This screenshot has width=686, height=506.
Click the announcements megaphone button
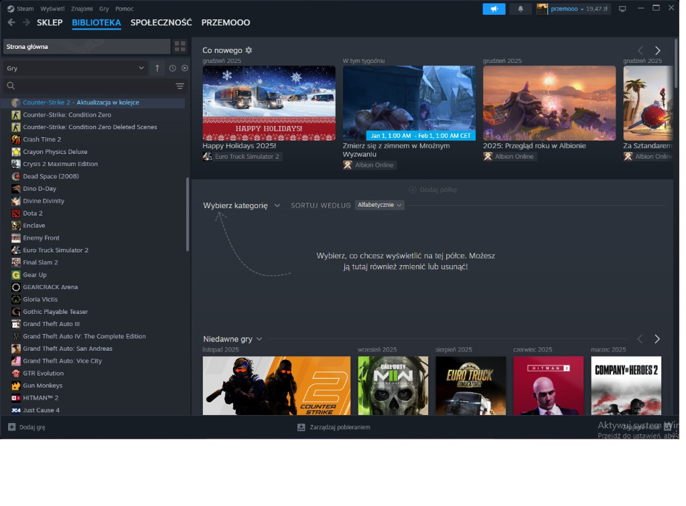pyautogui.click(x=494, y=9)
